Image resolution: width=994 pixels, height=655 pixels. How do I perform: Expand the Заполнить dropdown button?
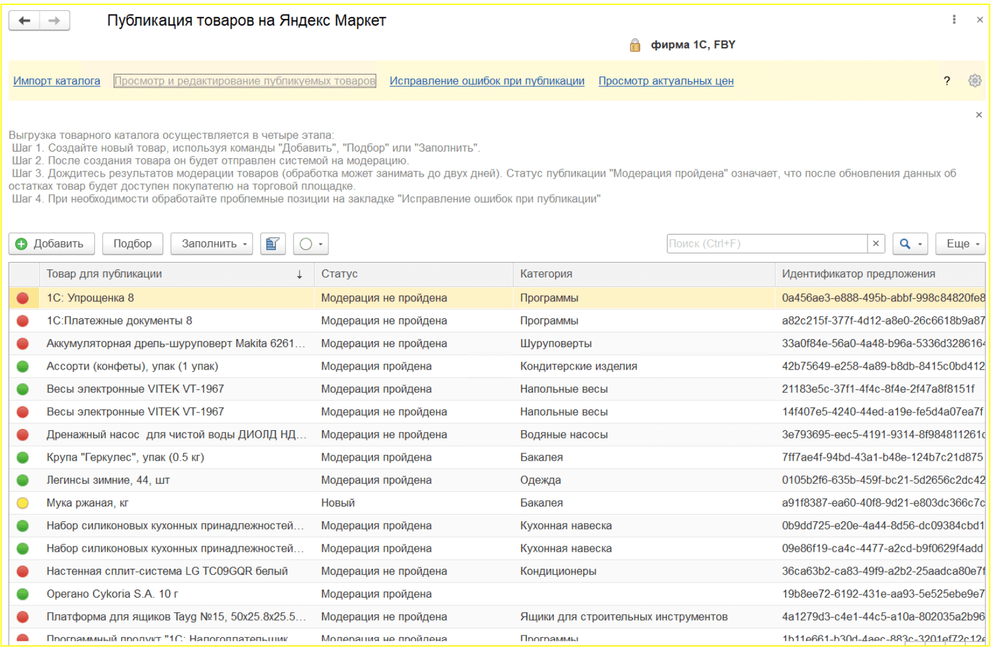(x=212, y=244)
